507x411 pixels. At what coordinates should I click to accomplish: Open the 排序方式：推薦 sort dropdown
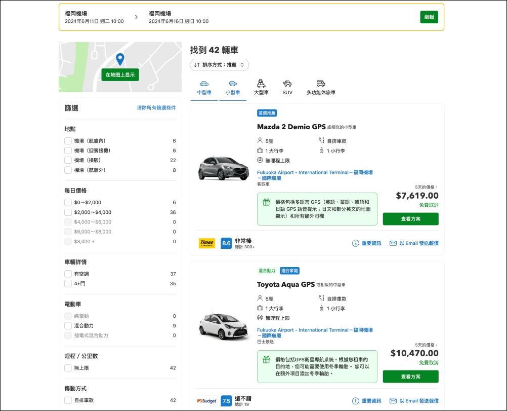[219, 65]
